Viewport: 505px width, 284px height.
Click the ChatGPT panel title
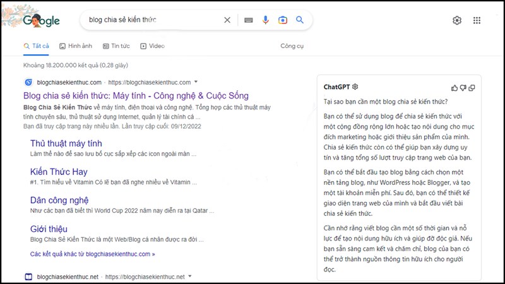(336, 87)
